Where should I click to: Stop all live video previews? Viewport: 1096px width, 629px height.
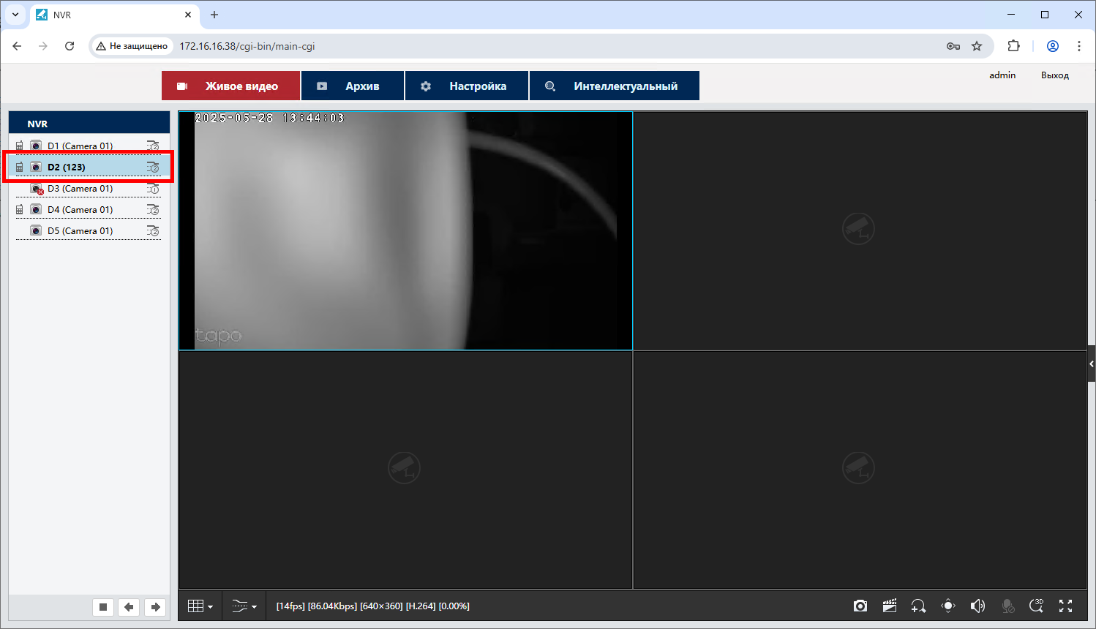coord(103,607)
